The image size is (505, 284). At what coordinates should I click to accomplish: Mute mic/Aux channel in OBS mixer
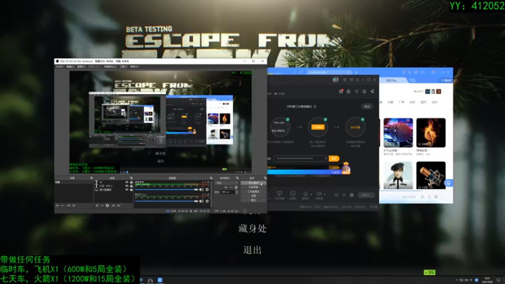point(201,201)
